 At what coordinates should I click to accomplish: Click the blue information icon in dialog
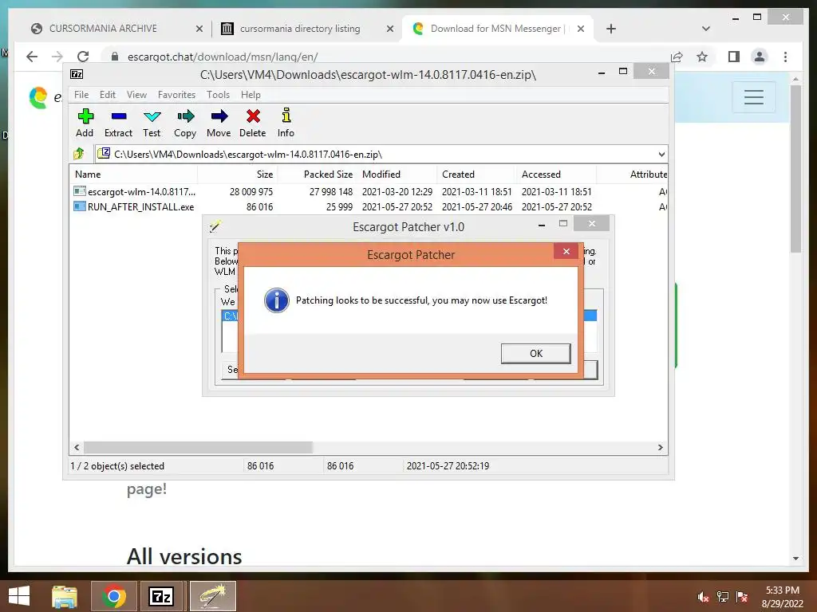(x=276, y=300)
